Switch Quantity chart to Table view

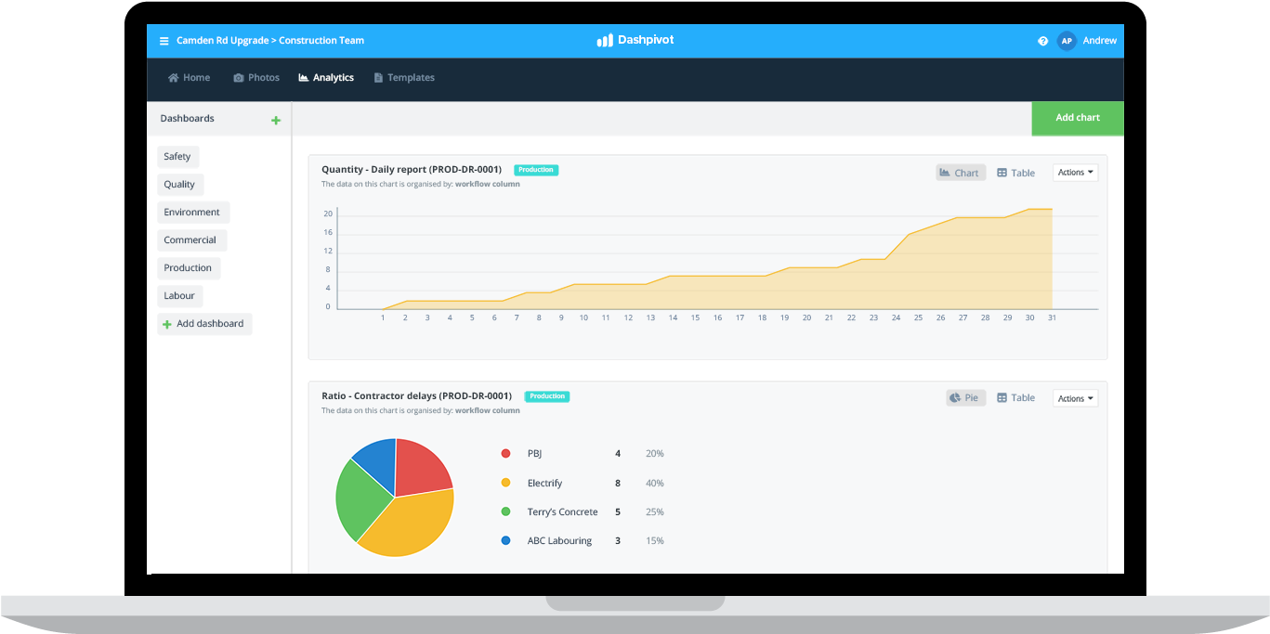tap(1015, 173)
